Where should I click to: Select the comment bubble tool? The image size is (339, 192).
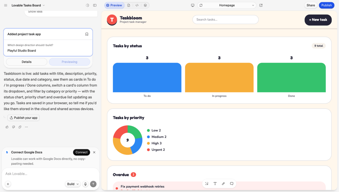pyautogui.click(x=231, y=184)
